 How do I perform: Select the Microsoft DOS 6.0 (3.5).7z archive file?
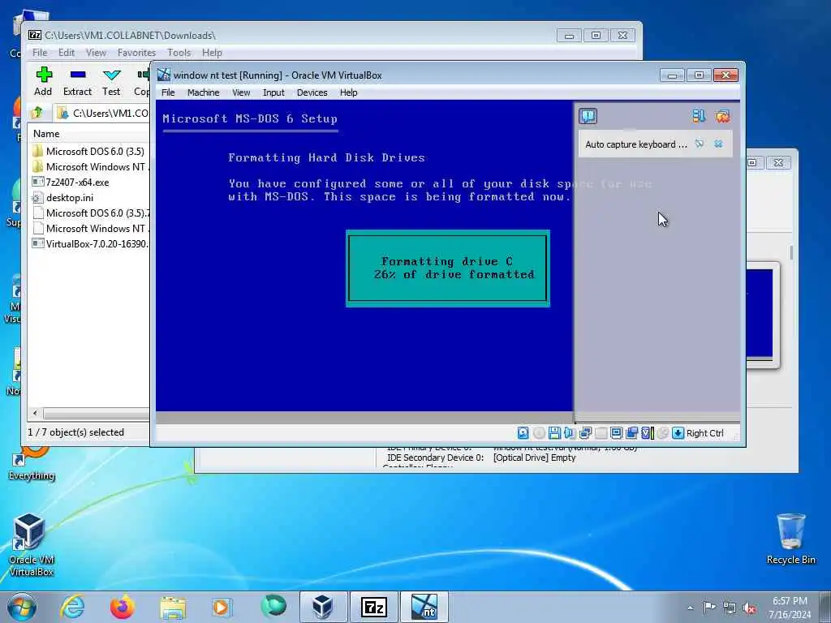[89, 213]
